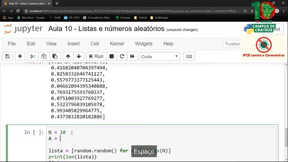Open the View menu
The image size is (288, 162).
point(51,44)
